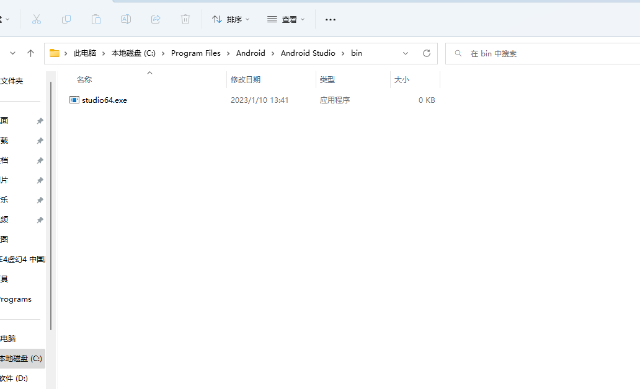
Task: Go up one folder with the up arrow
Action: click(x=30, y=53)
